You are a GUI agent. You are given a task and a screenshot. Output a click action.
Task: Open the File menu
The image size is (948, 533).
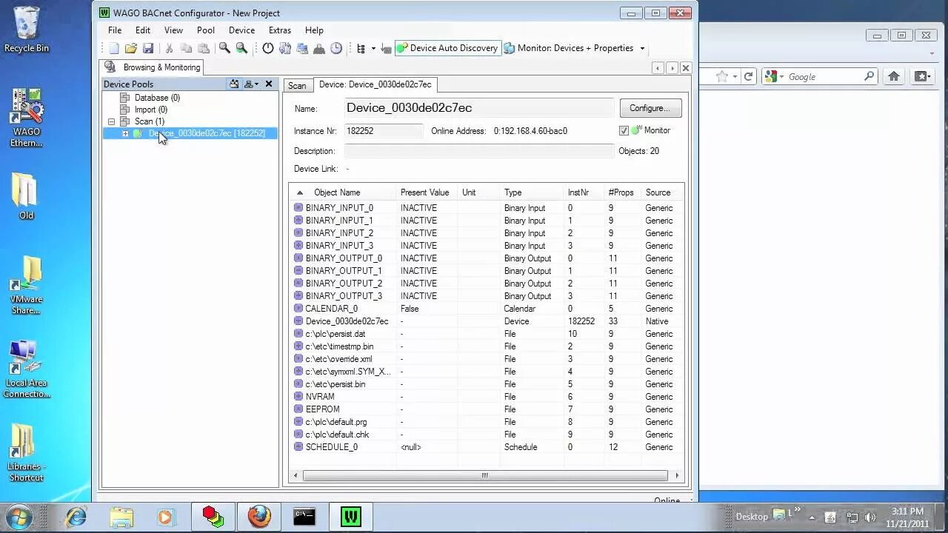pyautogui.click(x=115, y=30)
